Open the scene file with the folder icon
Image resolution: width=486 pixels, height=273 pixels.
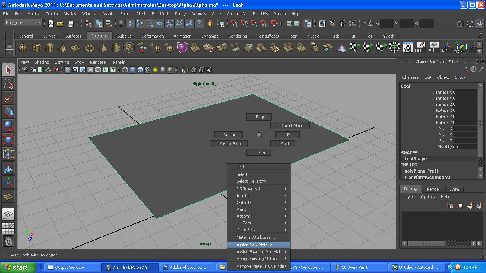click(60, 23)
